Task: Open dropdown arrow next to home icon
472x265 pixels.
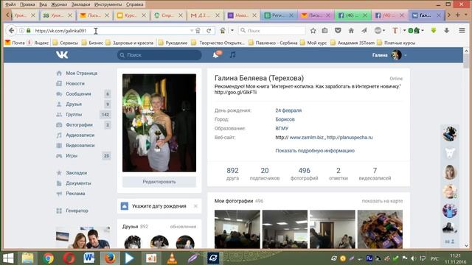Action: pyautogui.click(x=232, y=31)
